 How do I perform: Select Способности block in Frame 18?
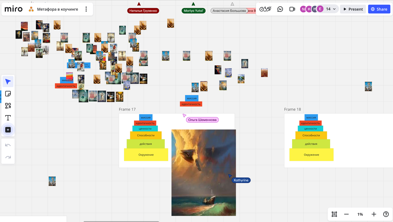(x=311, y=135)
